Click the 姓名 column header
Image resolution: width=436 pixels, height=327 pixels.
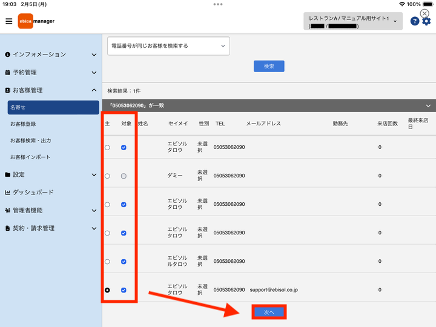tap(143, 124)
